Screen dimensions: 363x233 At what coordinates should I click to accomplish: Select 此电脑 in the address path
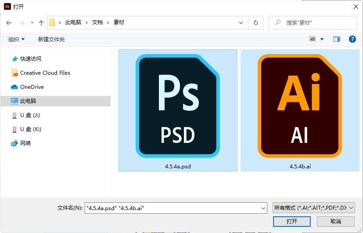tap(73, 22)
